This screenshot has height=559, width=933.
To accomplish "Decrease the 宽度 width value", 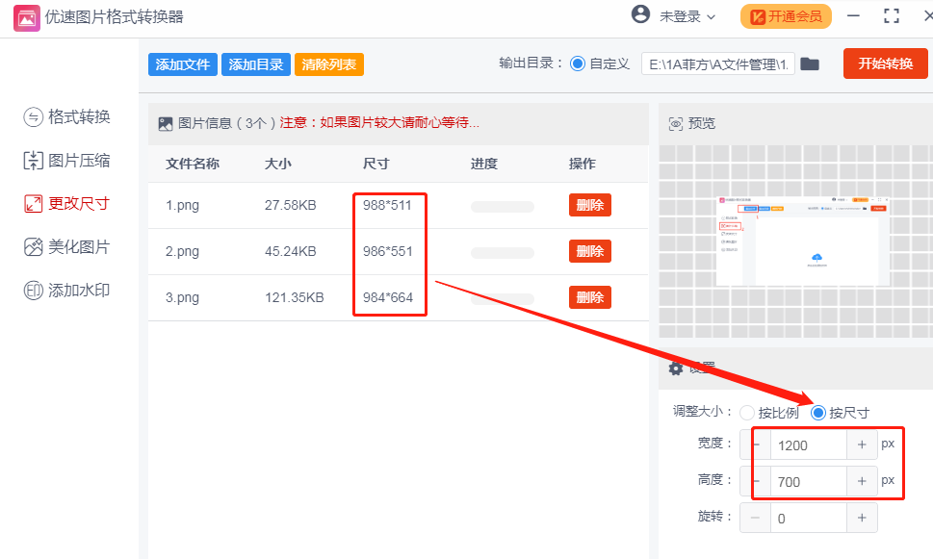I will [x=756, y=445].
